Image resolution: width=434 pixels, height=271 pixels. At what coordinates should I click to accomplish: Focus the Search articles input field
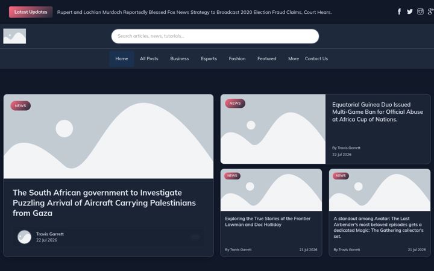215,36
